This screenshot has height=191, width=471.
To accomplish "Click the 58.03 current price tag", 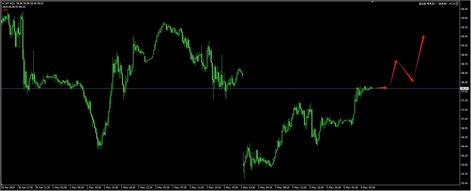I will coord(464,88).
